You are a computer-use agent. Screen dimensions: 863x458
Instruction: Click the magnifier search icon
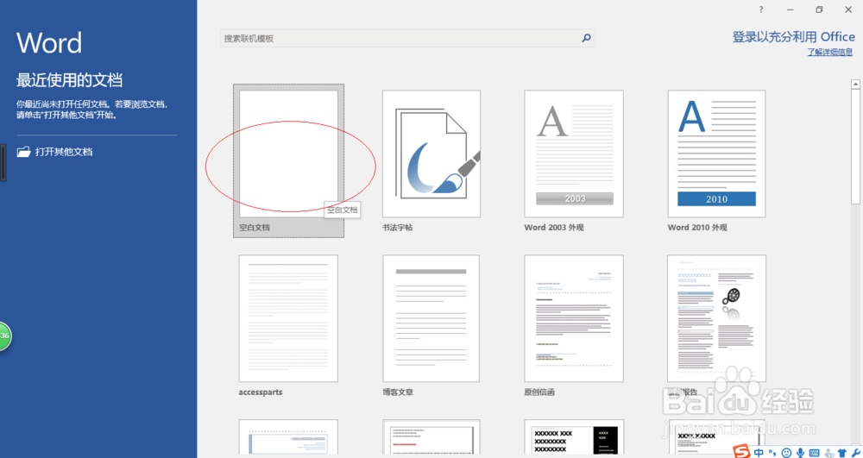coord(586,39)
